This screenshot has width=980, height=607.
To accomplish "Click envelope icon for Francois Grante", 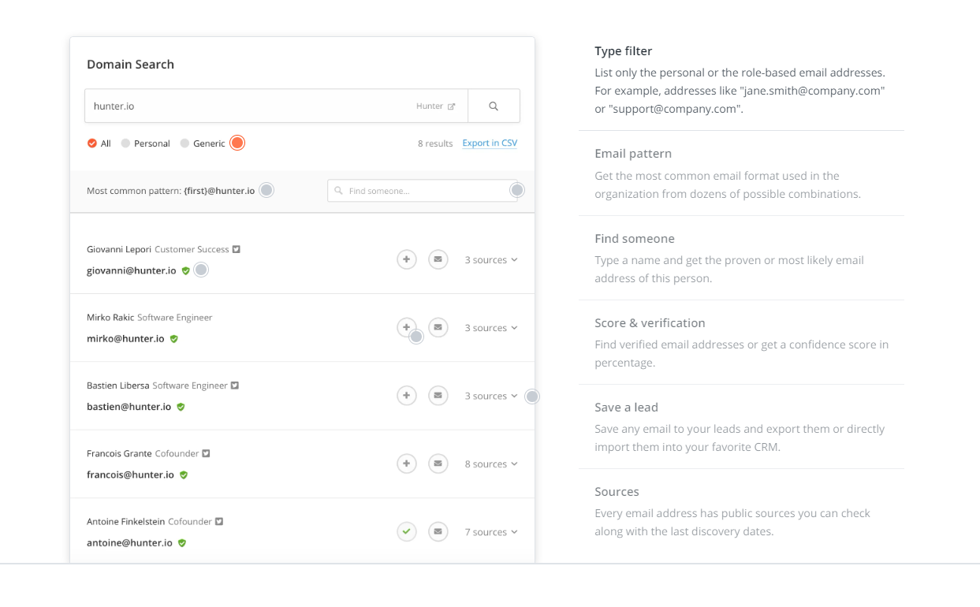I will [438, 464].
